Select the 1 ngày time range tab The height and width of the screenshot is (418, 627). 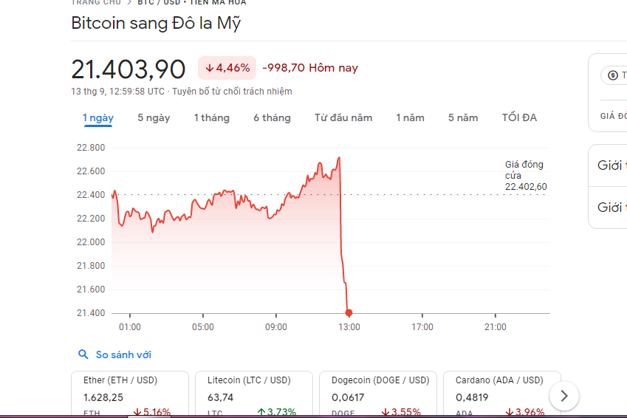(x=97, y=118)
